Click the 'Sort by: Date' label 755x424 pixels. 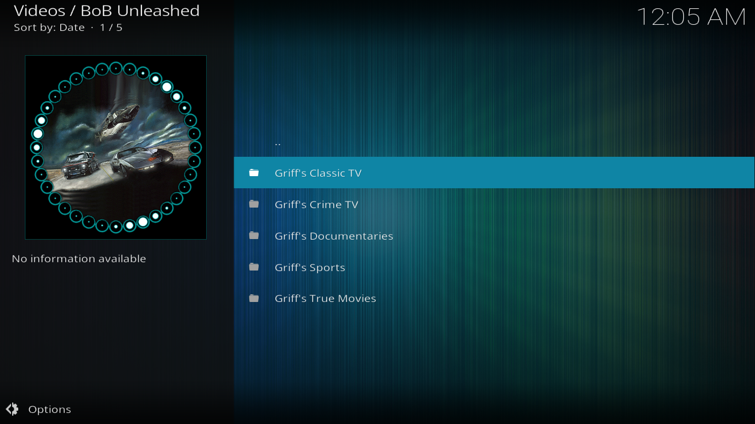tap(49, 28)
